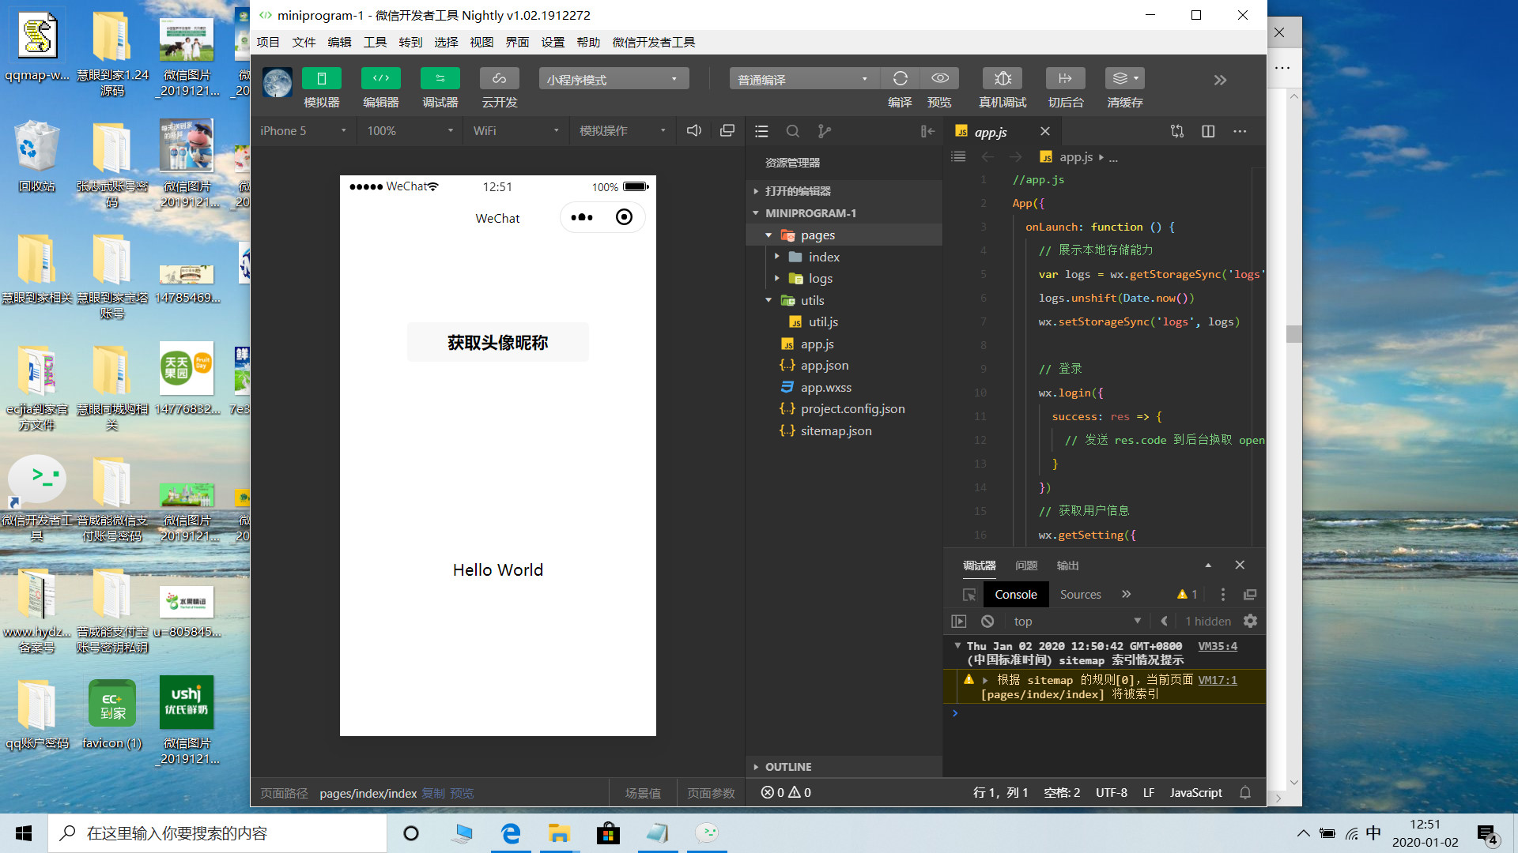Viewport: 1518px width, 853px height.
Task: Open the 小程序模式 mode dropdown
Action: click(614, 79)
